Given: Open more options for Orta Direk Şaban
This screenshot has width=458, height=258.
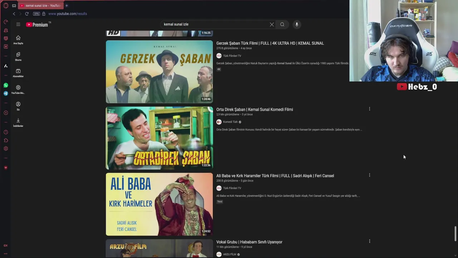Looking at the screenshot, I should pyautogui.click(x=370, y=109).
